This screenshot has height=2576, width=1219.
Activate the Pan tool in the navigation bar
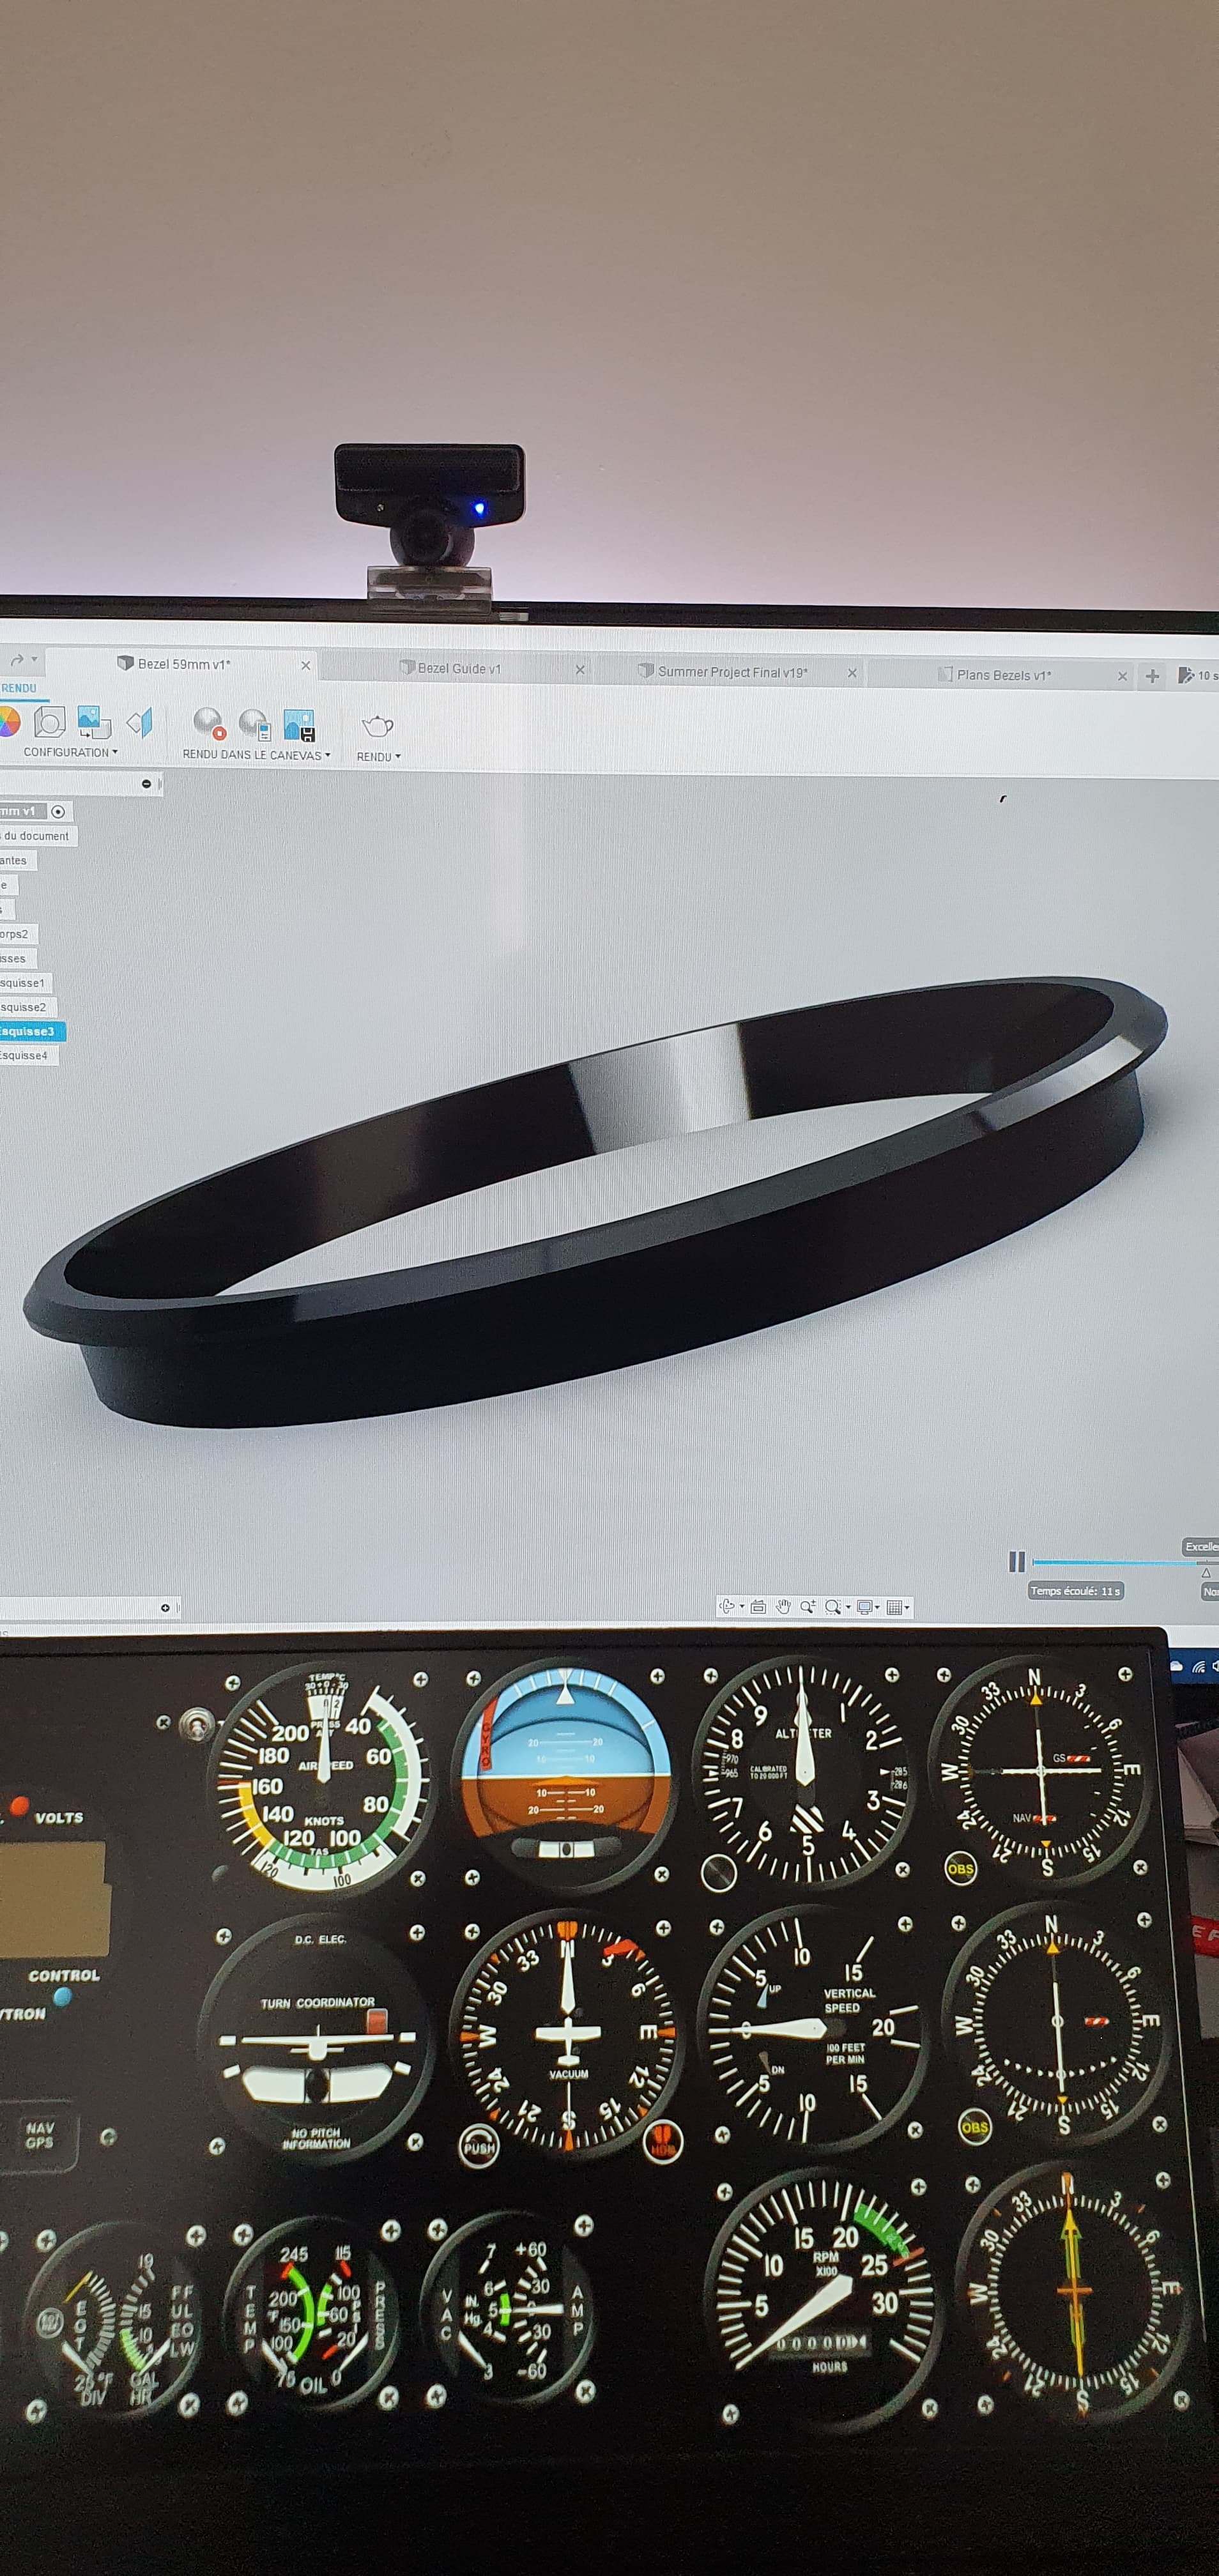783,1607
